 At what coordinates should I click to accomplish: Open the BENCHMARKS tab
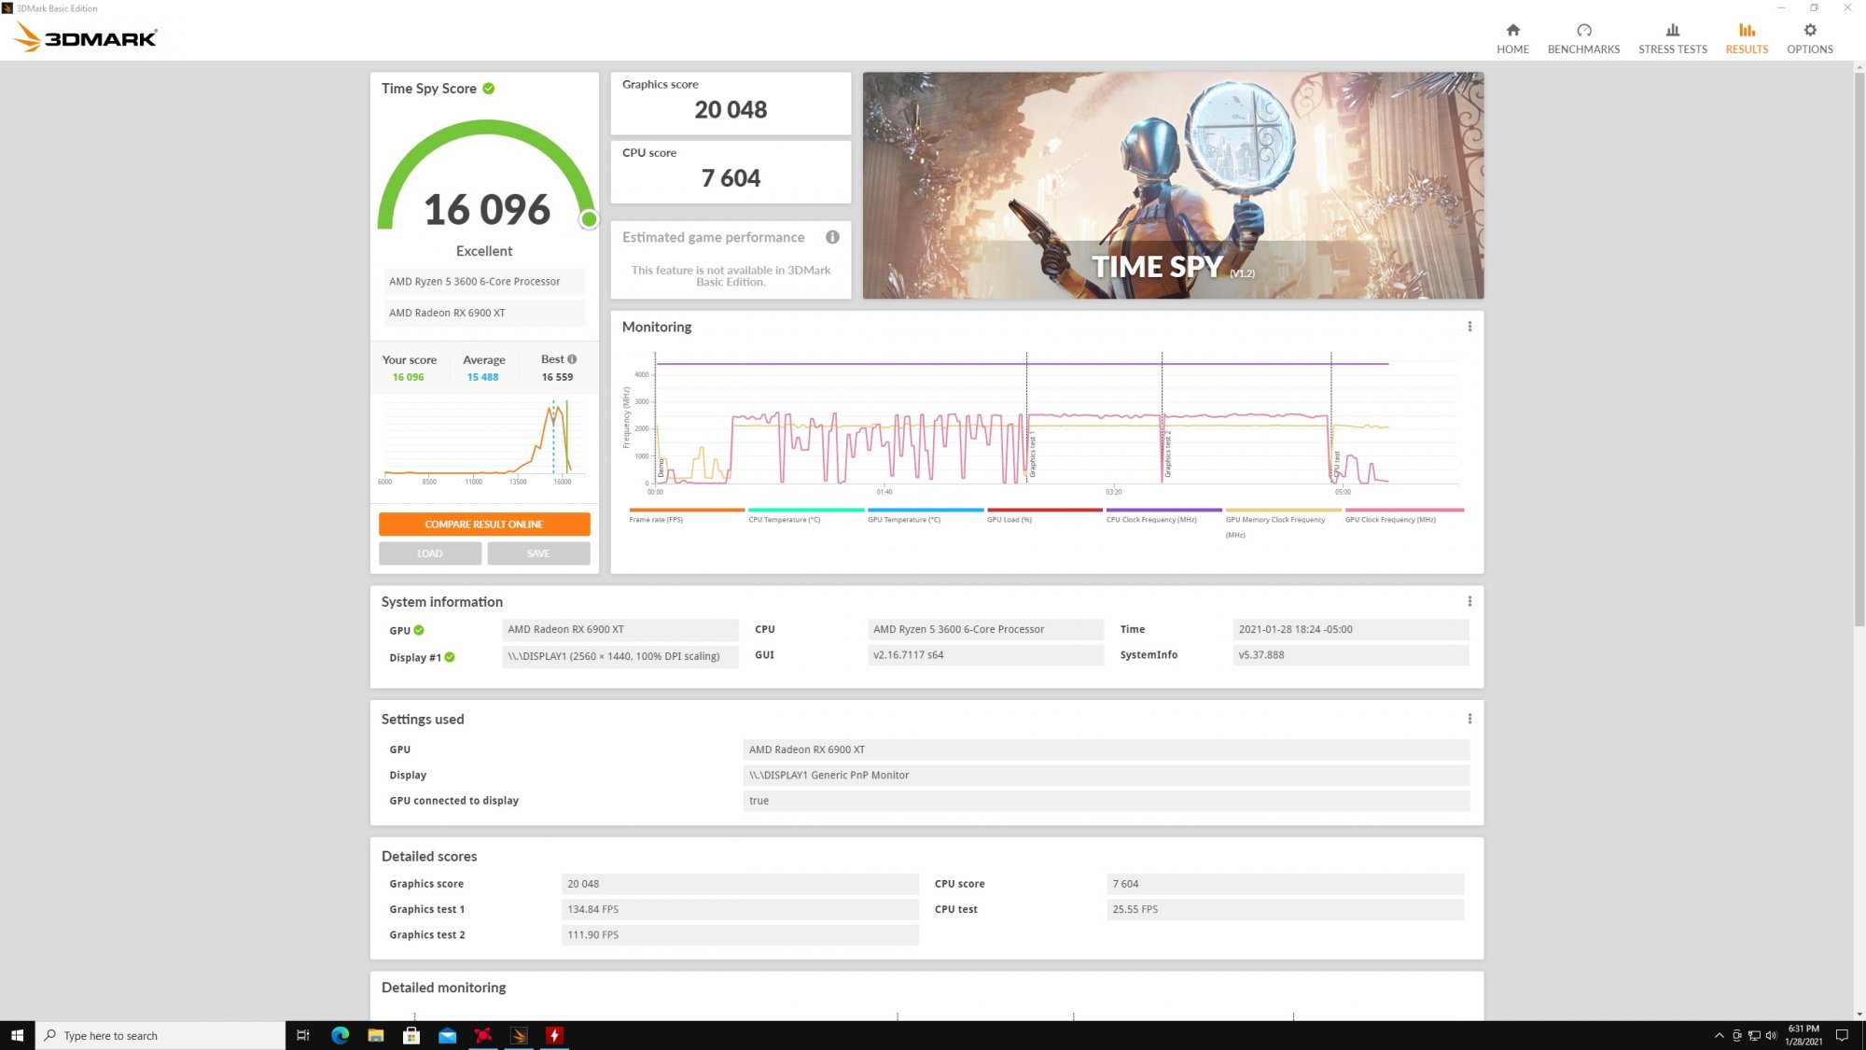pyautogui.click(x=1583, y=38)
